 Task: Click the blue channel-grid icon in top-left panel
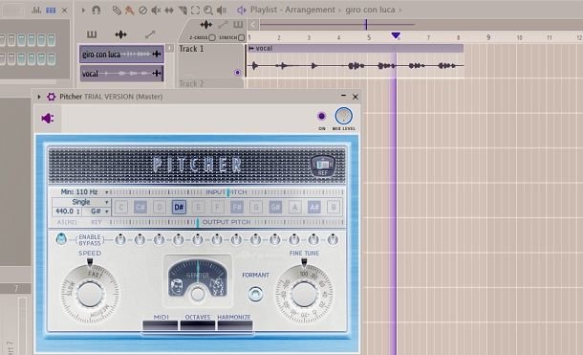click(51, 10)
